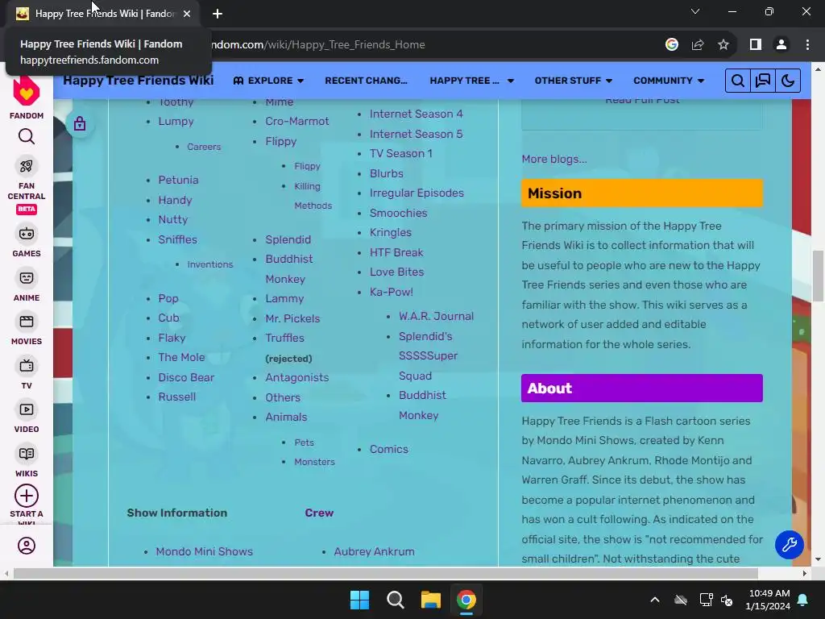Expand the Explore dropdown menu

268,81
